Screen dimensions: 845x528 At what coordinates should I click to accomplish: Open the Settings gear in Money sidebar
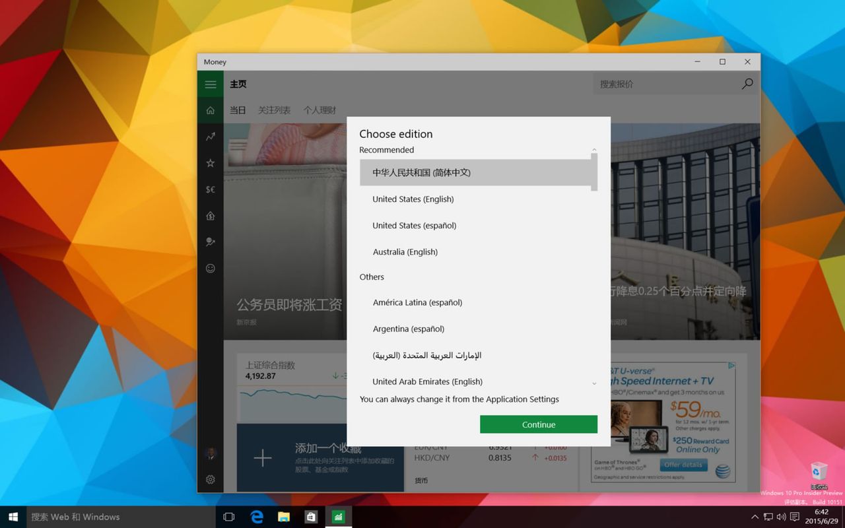point(210,480)
